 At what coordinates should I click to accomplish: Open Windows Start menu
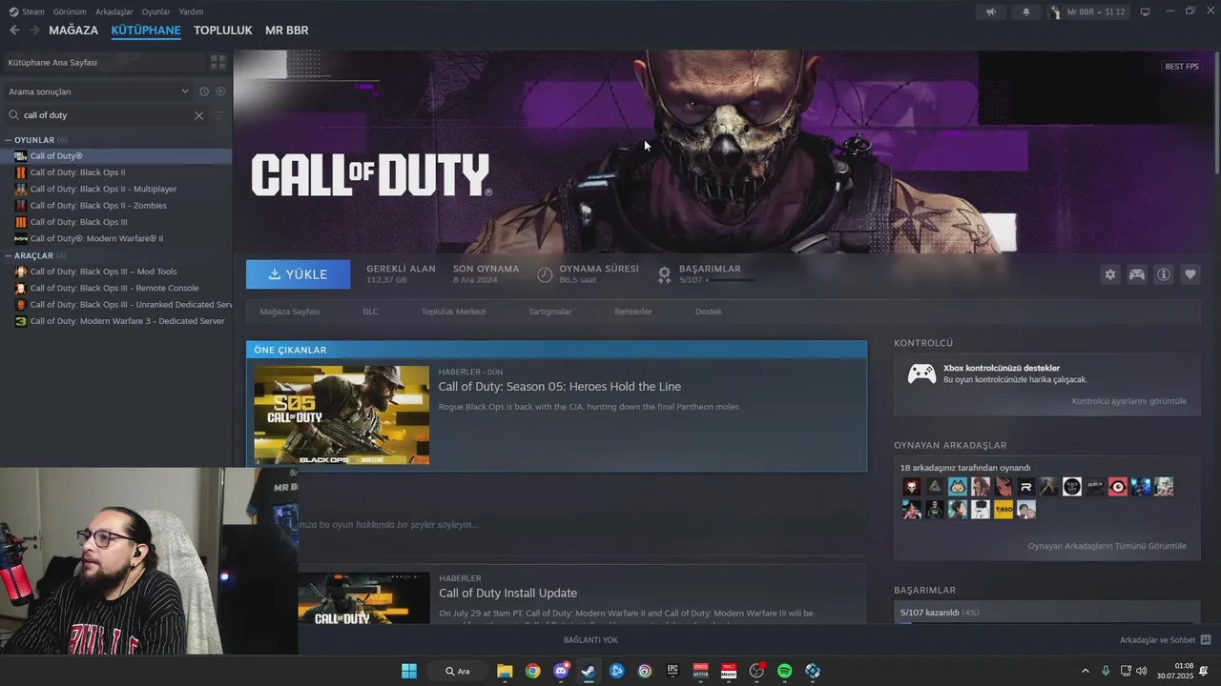(409, 671)
